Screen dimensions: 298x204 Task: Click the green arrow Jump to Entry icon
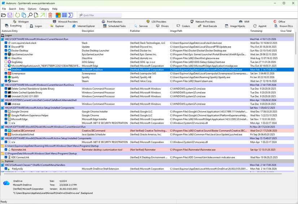tap(43, 15)
